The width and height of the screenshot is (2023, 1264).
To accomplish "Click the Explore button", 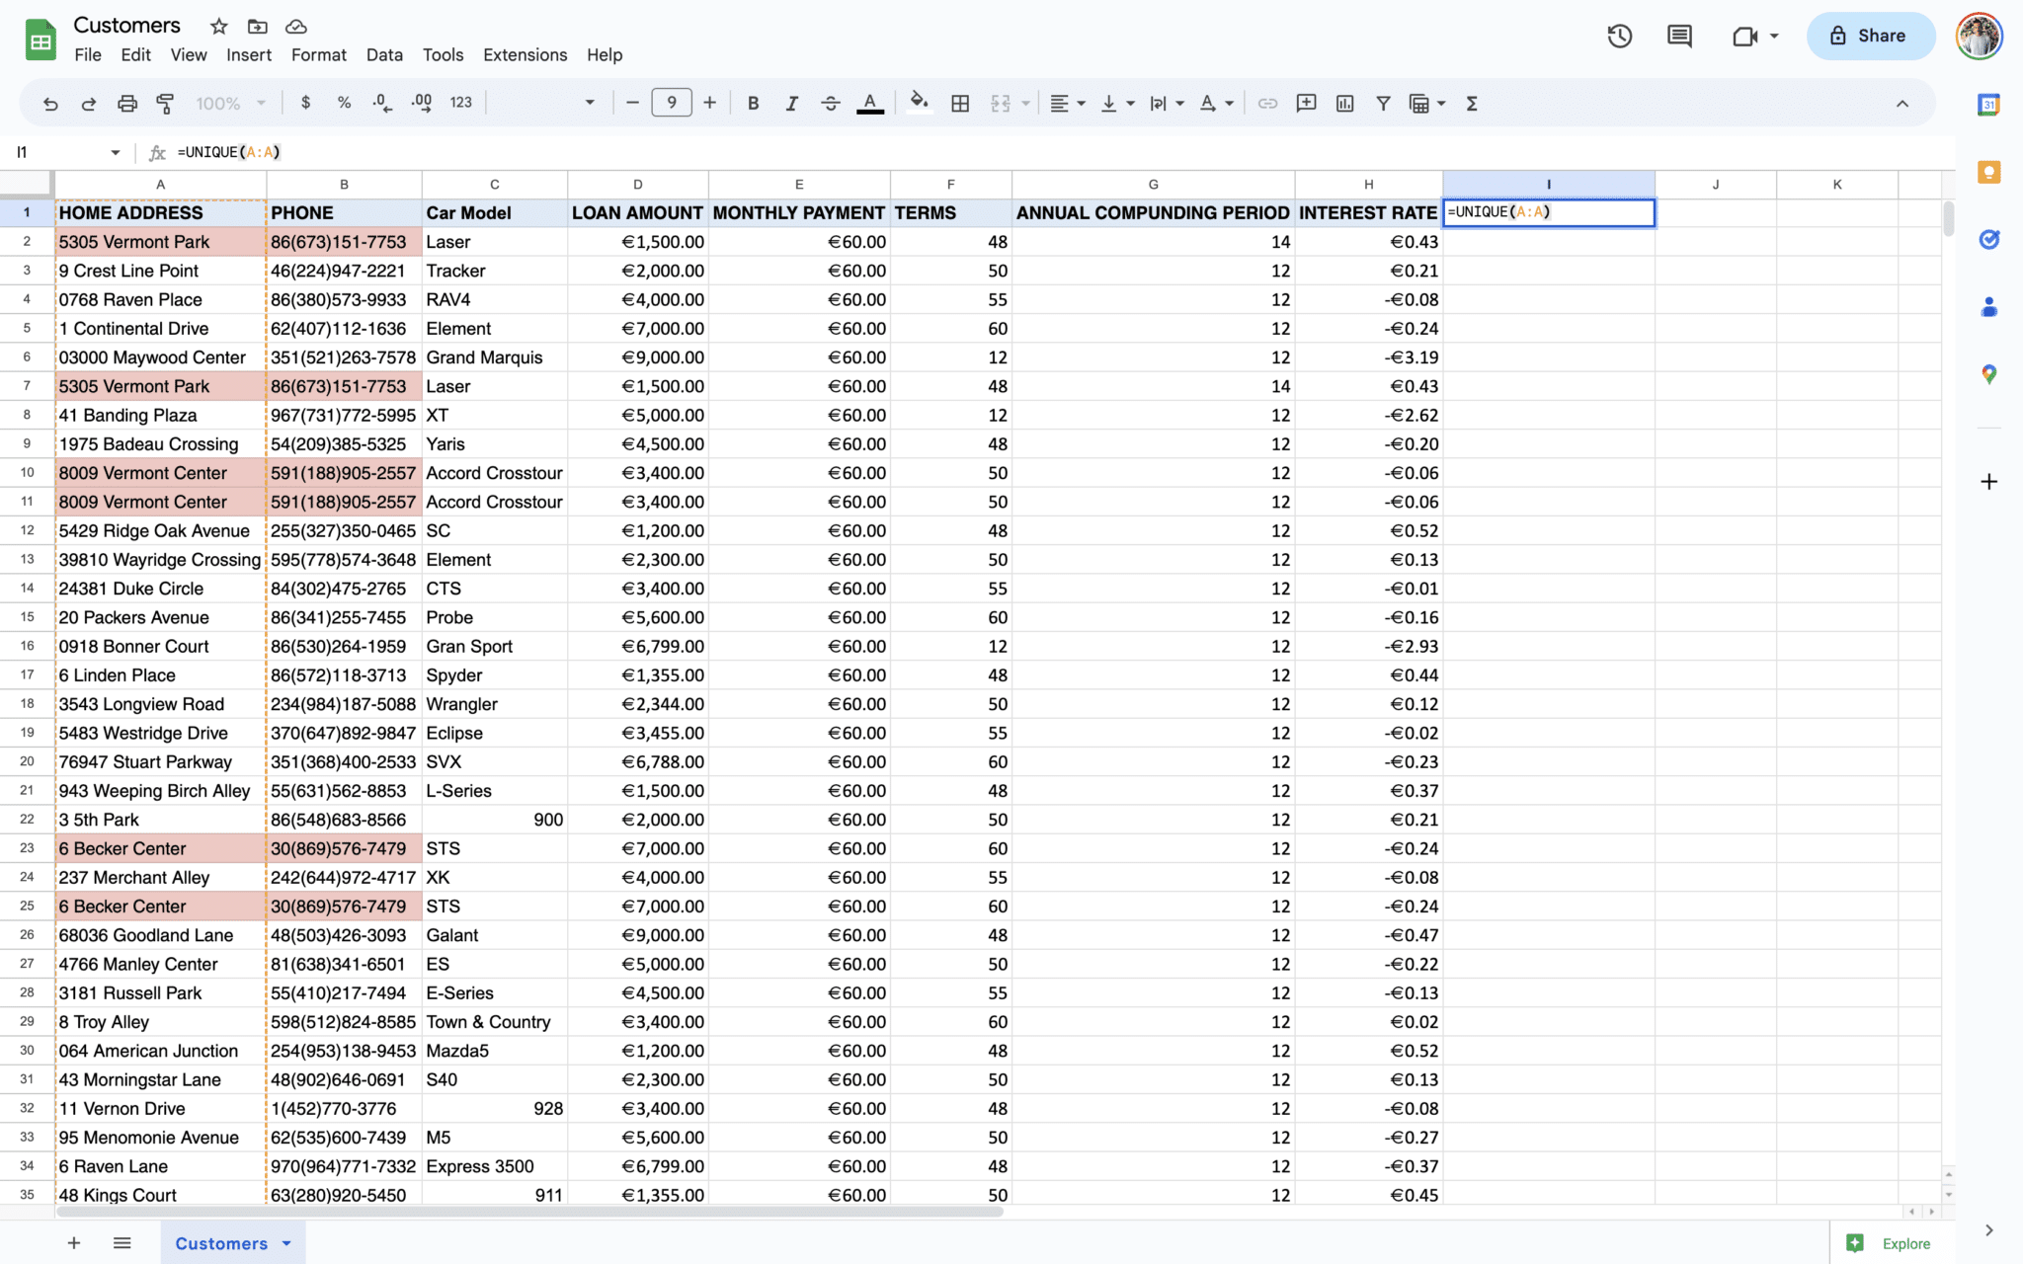I will (x=1888, y=1243).
